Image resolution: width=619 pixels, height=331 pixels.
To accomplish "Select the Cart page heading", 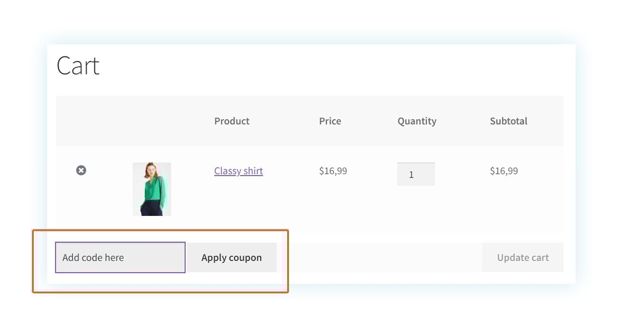I will pos(78,66).
